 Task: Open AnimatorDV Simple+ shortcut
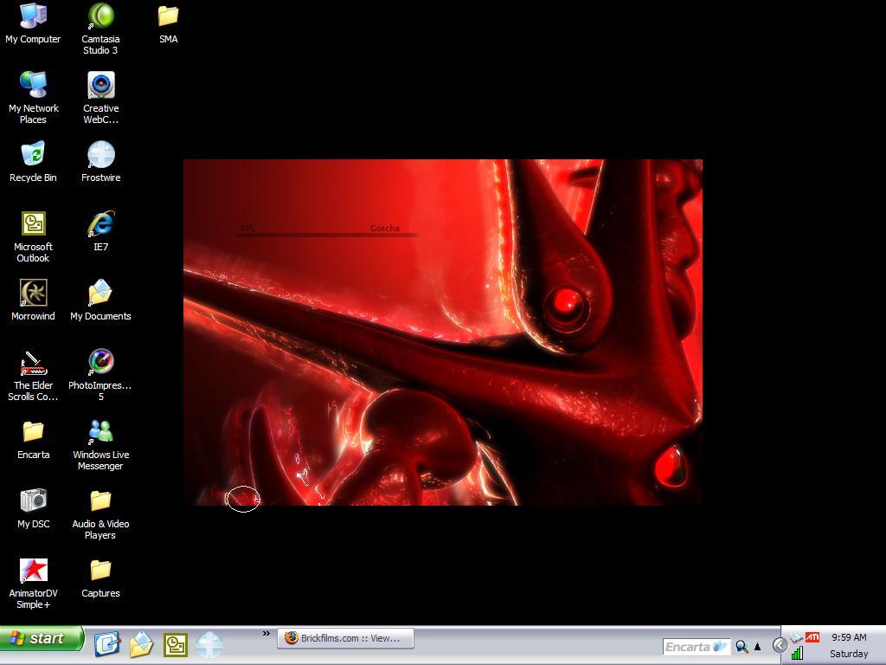pyautogui.click(x=33, y=571)
